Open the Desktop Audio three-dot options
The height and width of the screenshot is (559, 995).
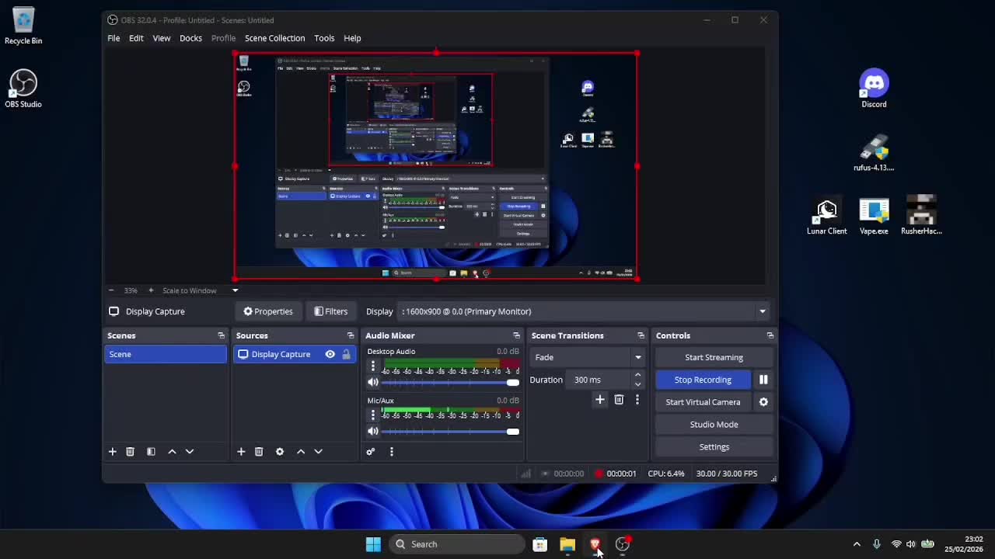(x=372, y=366)
